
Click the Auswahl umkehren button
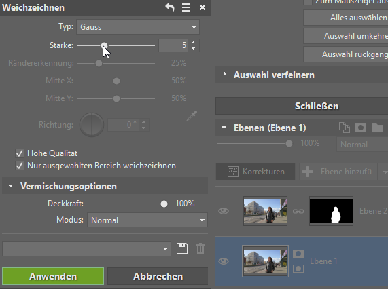point(346,36)
